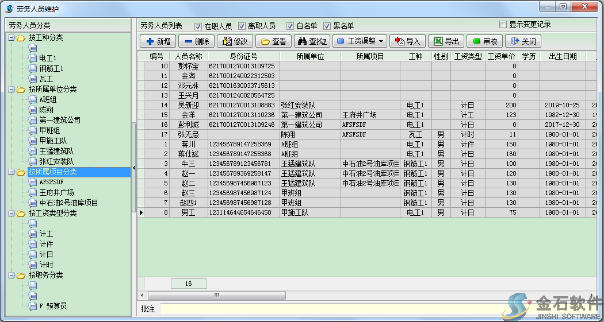Collapse the 按工资类型分类 tree node
Screen dimensions: 604x322
click(x=11, y=214)
